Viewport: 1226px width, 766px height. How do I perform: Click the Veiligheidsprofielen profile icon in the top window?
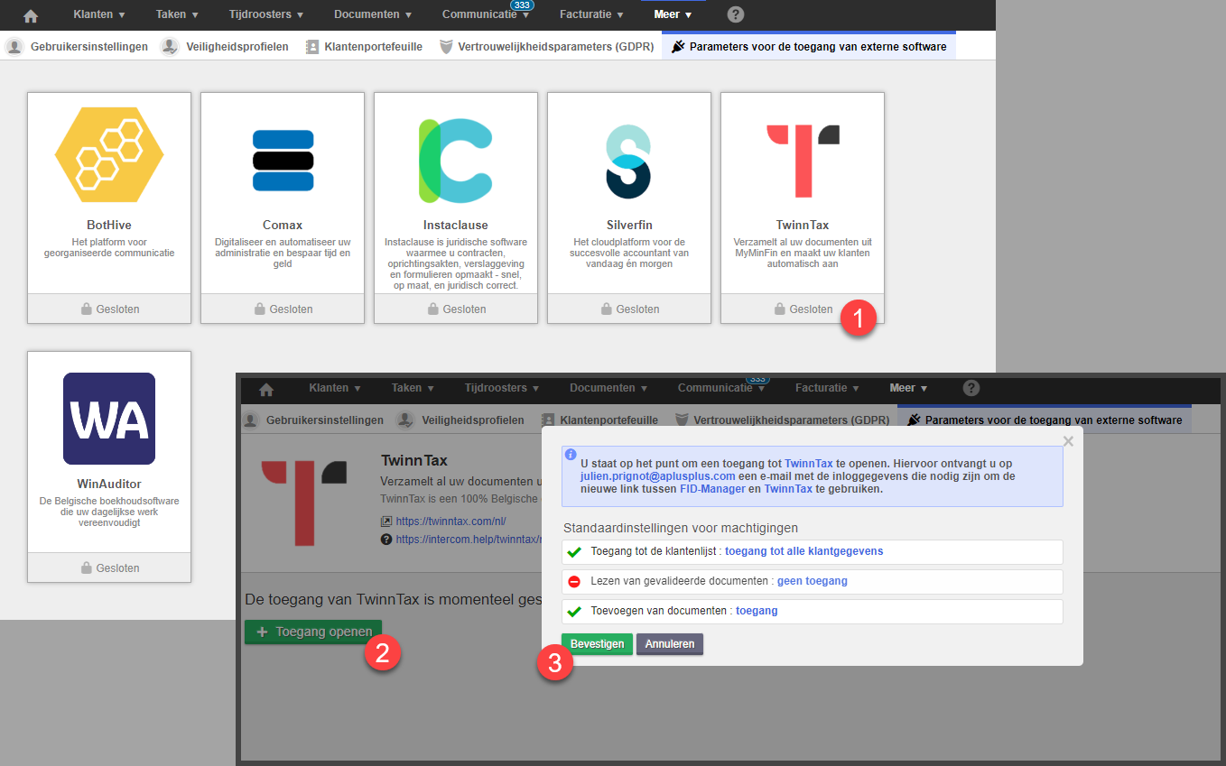[169, 46]
